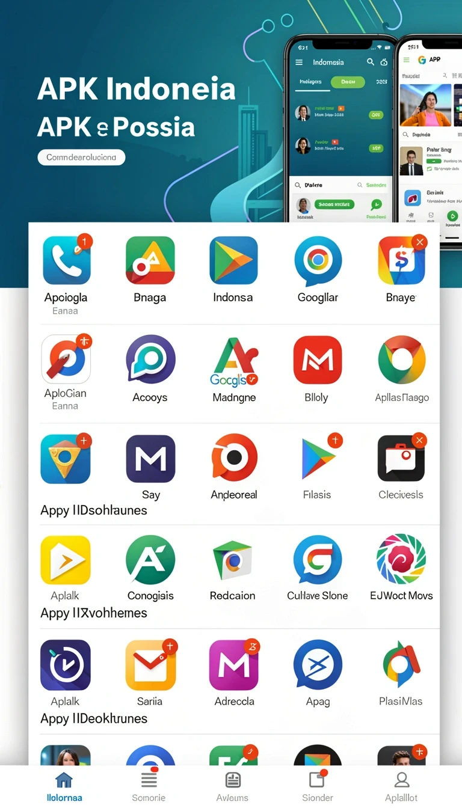Tap the plus badge on Filasis icon
Viewport: 462px width, 808px height.
pos(334,440)
